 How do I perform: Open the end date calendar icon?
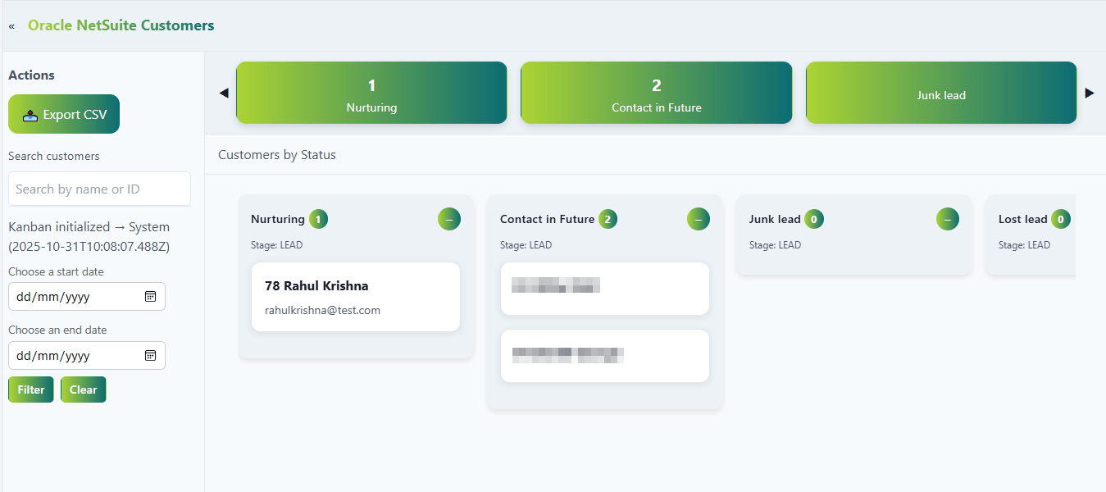pyautogui.click(x=151, y=355)
